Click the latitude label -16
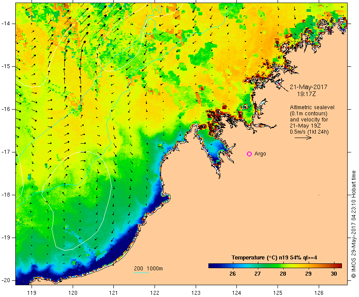This screenshot has width=359, height=297. (x=5, y=109)
